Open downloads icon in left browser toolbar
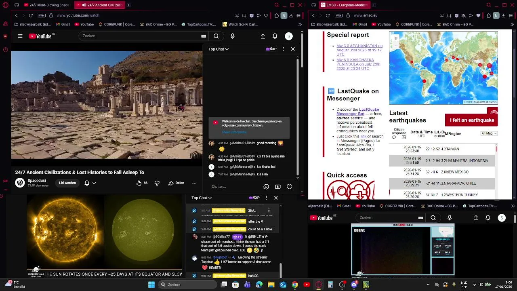The height and width of the screenshot is (291, 517). (x=291, y=15)
